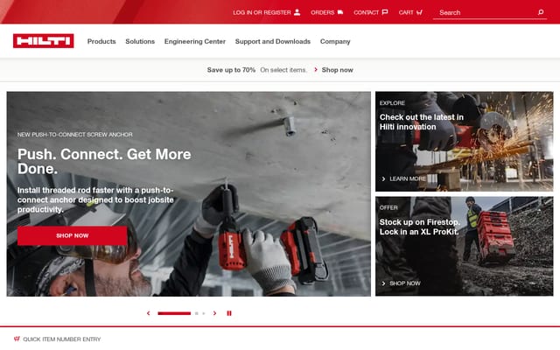Click the Push. Connect. Get More Done. headline

coord(104,161)
